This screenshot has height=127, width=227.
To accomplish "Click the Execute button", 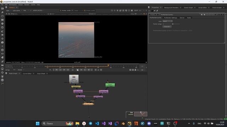I will pyautogui.click(x=167, y=27).
